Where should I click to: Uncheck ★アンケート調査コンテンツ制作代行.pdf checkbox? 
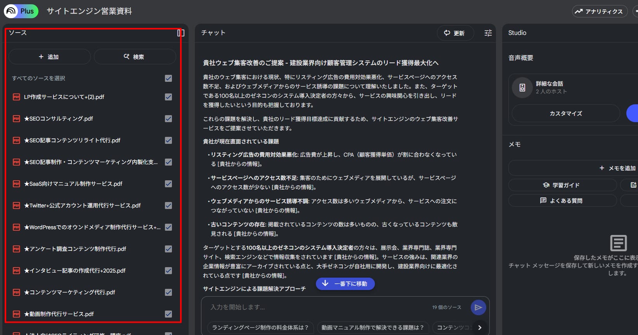click(x=168, y=249)
